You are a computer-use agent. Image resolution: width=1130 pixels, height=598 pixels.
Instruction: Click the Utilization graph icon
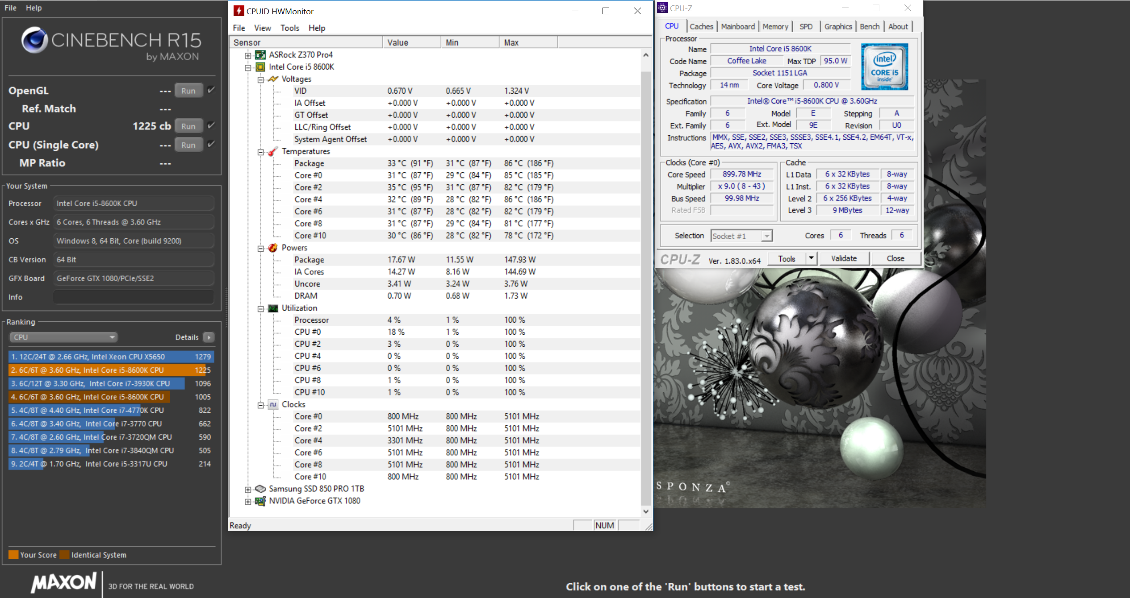point(273,308)
